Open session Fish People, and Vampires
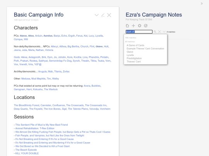This screenshot has width=209, height=156. tap(50, 136)
